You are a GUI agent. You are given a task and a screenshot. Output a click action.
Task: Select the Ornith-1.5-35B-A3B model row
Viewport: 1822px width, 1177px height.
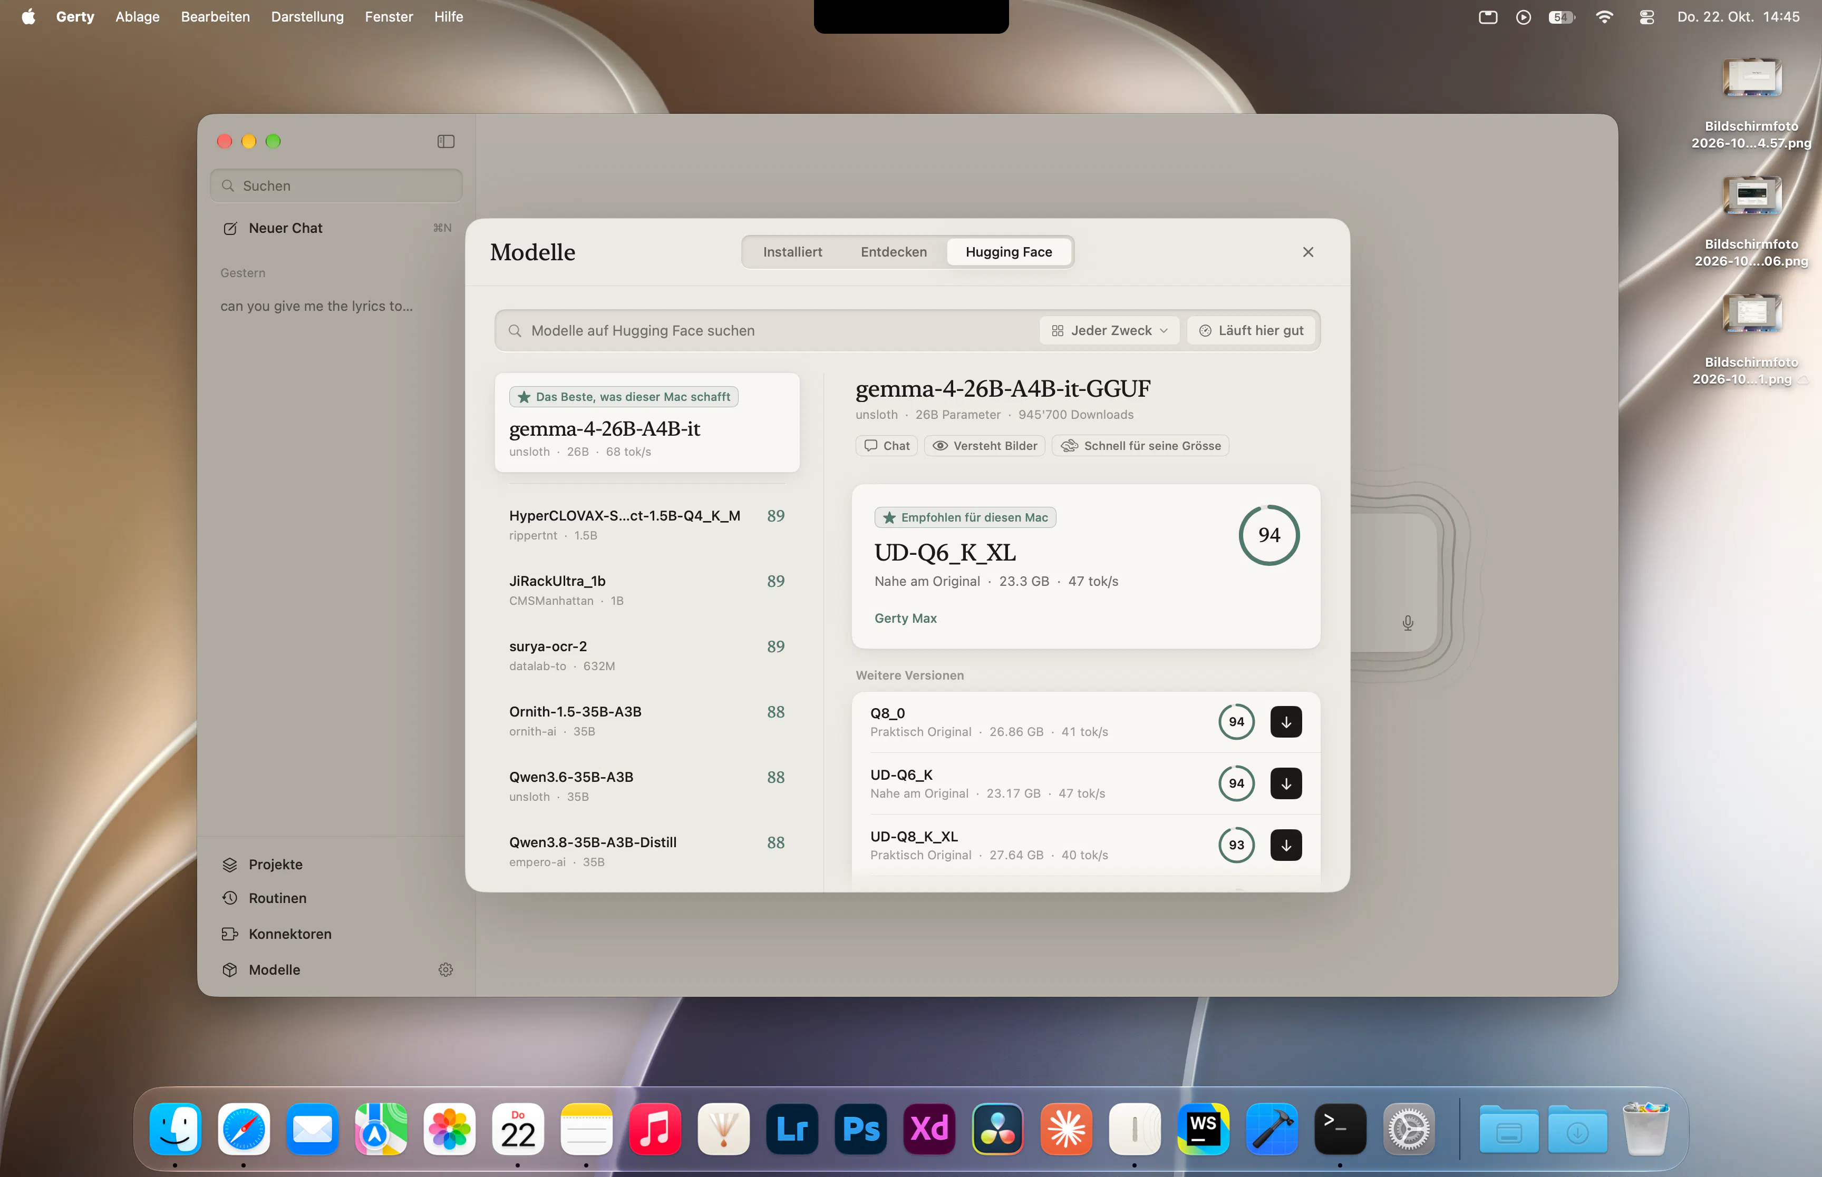[647, 721]
